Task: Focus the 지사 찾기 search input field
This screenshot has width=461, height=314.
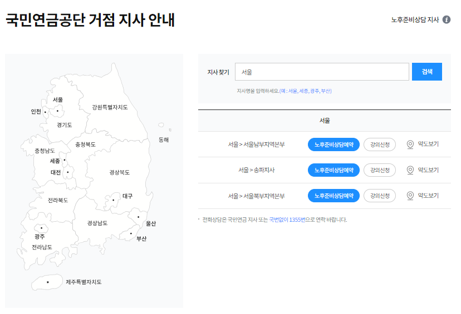Action: click(x=322, y=72)
